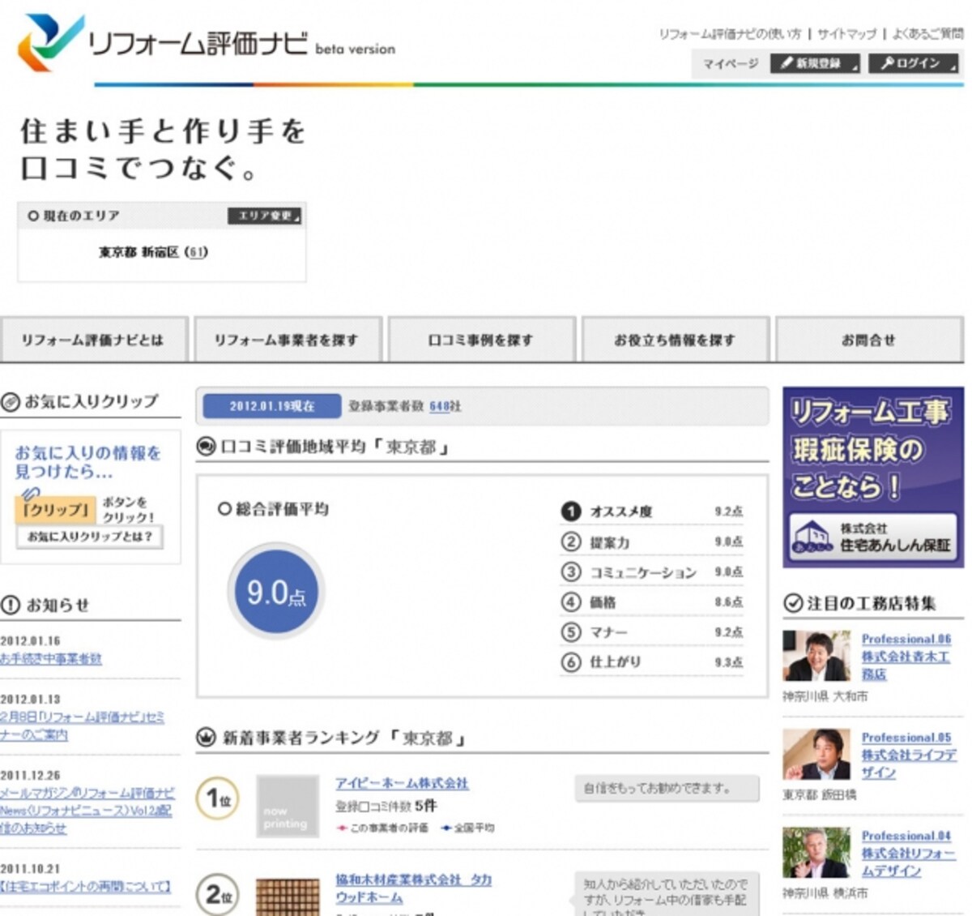Click the 口コミ評価地域平均 heading icon

[x=207, y=446]
